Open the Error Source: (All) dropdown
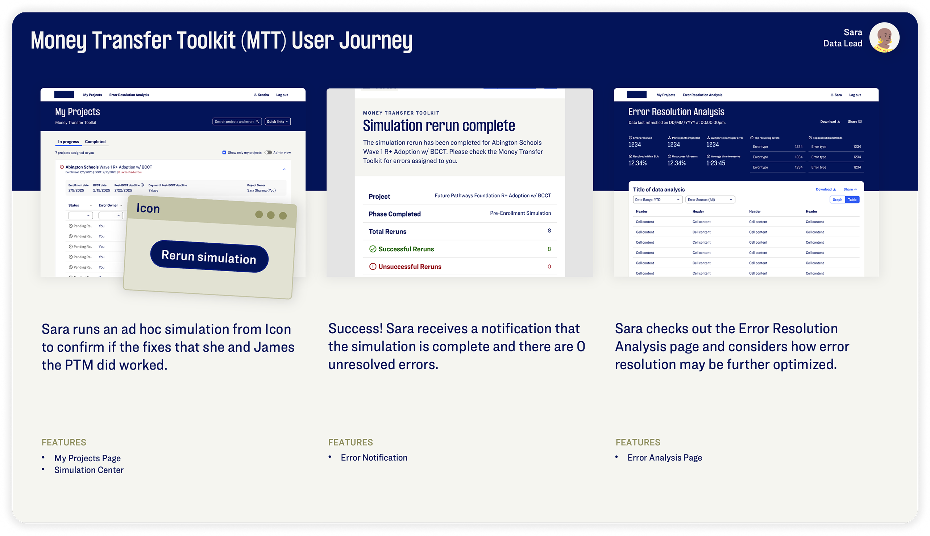 pyautogui.click(x=710, y=199)
